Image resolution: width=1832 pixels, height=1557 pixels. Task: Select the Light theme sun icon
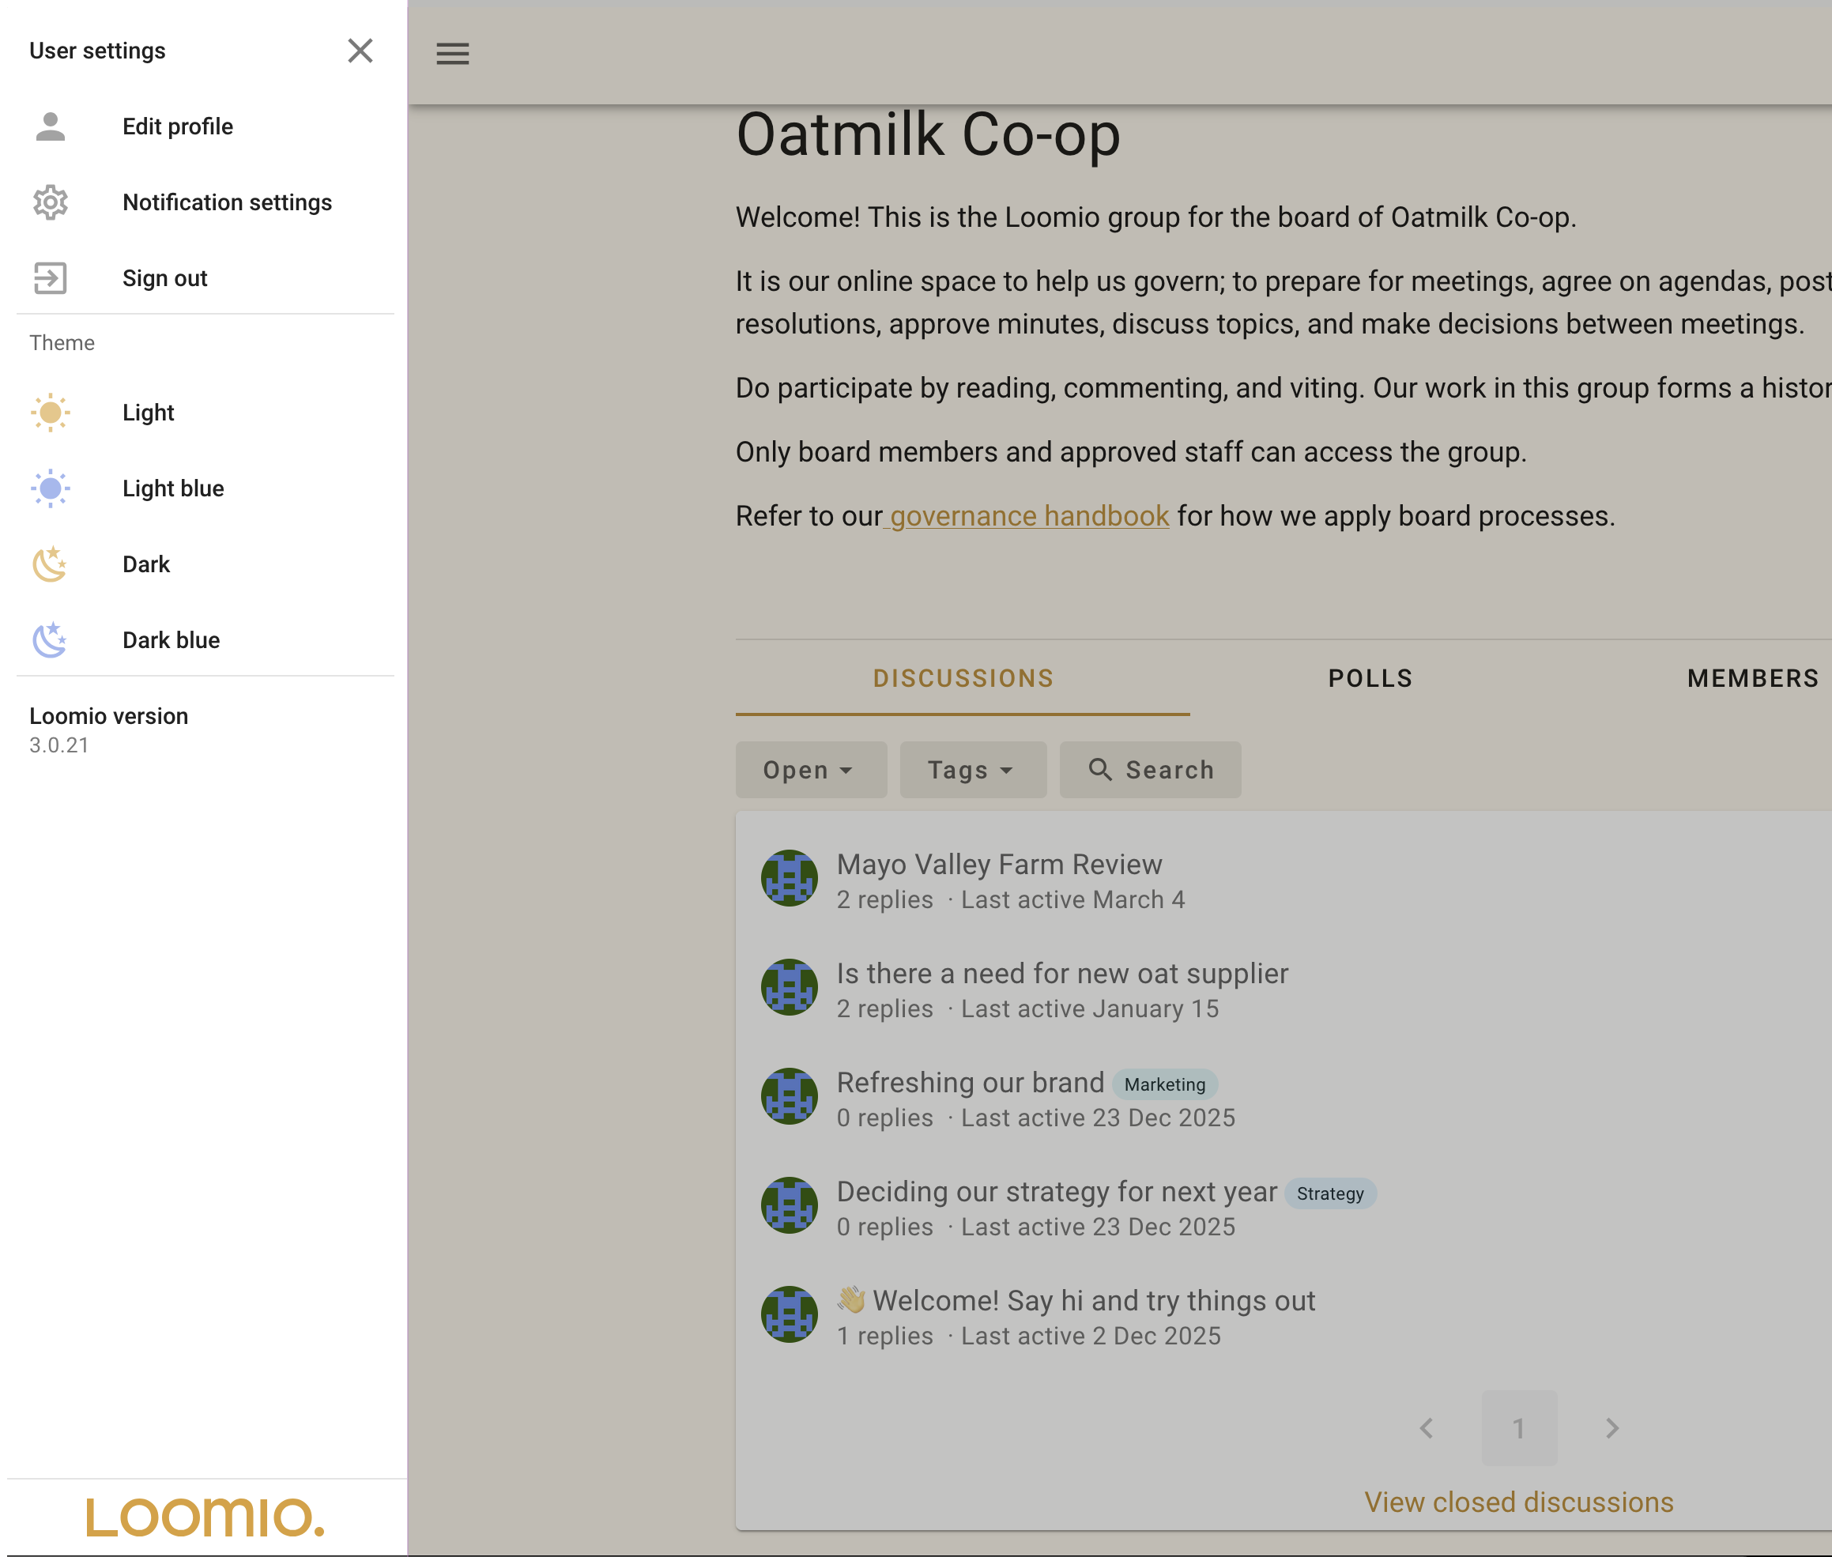tap(51, 413)
